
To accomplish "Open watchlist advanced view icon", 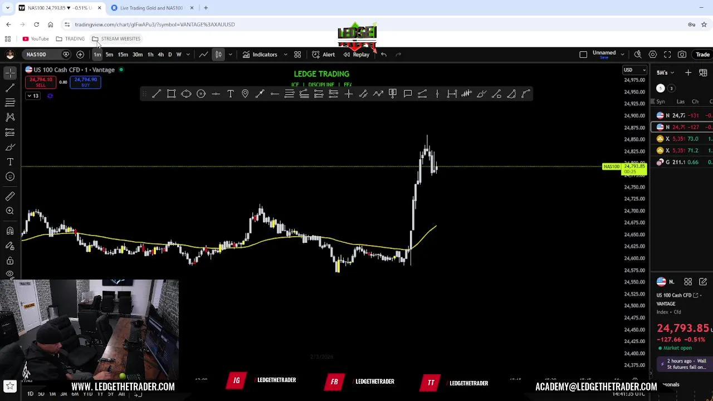I will click(x=702, y=73).
